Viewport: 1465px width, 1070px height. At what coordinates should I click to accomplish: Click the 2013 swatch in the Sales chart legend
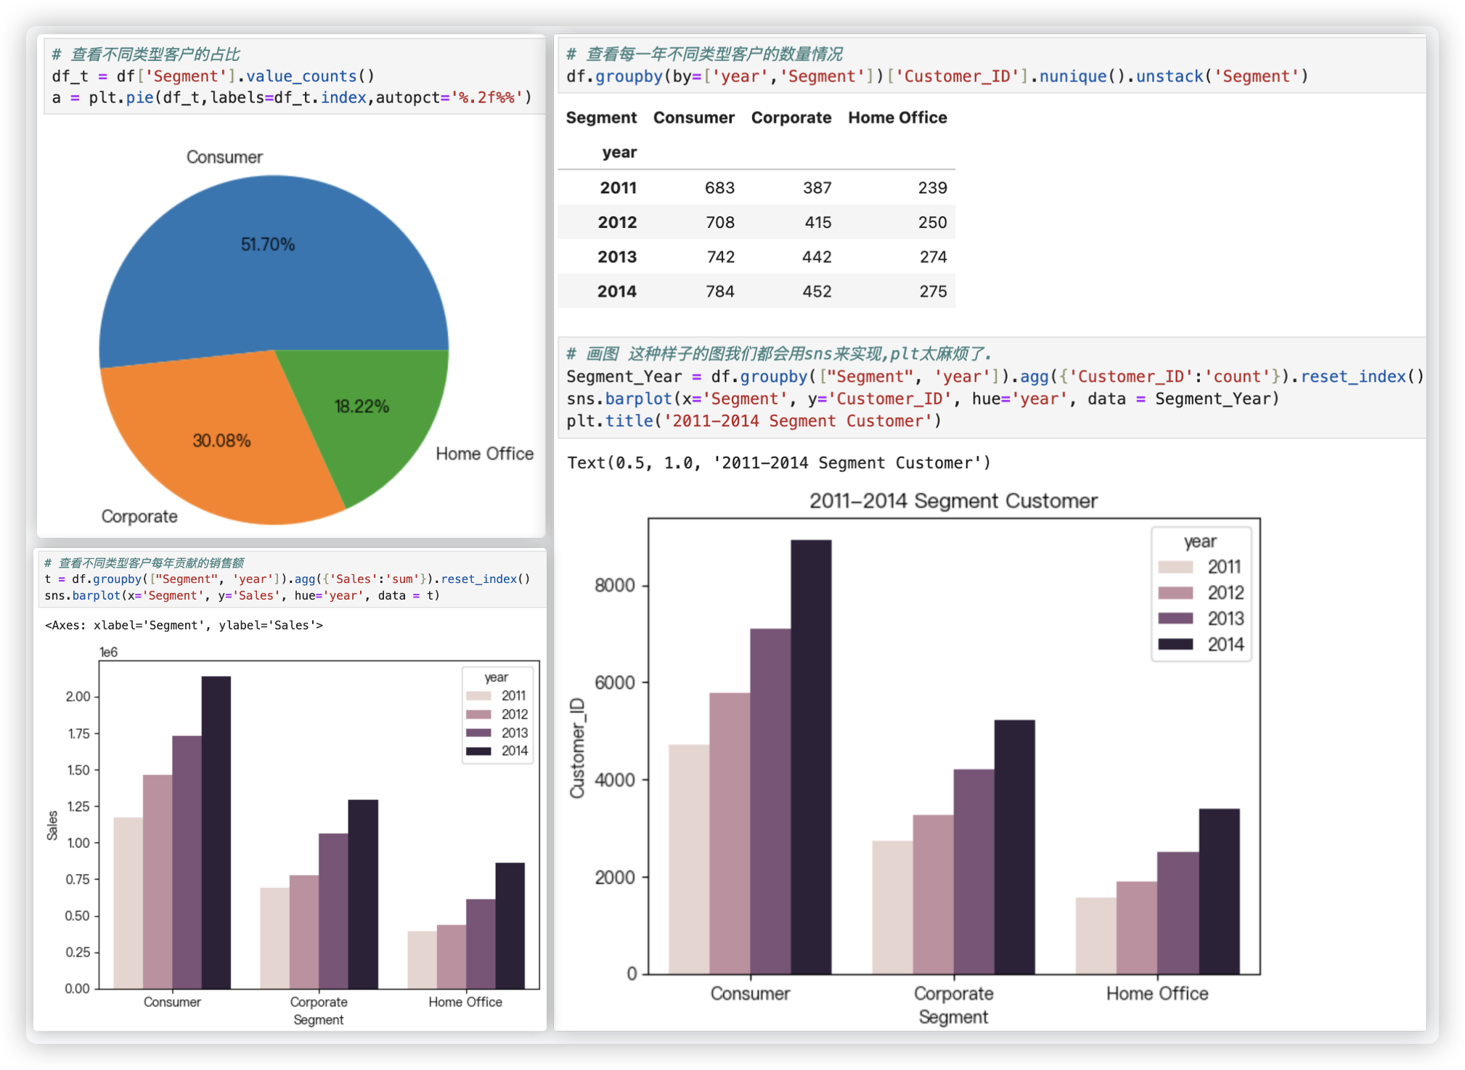click(478, 733)
